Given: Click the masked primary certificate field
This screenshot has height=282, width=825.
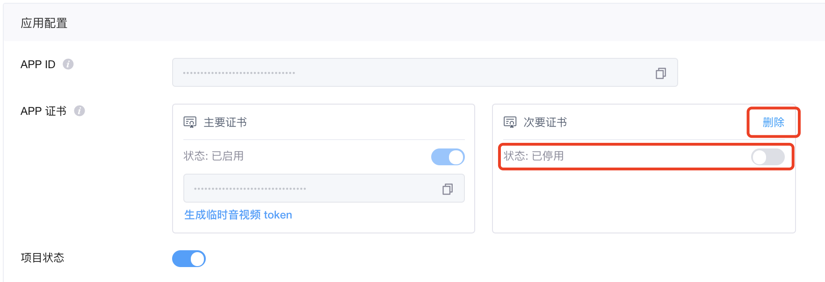Looking at the screenshot, I should click(x=324, y=188).
